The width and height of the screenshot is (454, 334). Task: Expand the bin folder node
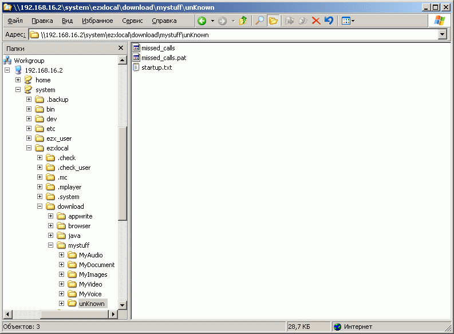coord(29,109)
